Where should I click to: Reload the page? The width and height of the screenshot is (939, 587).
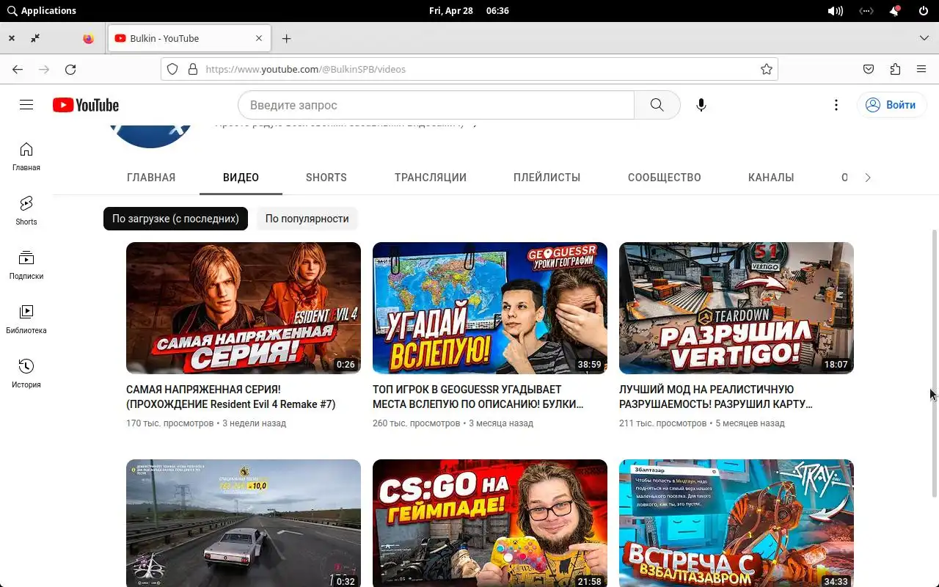(x=70, y=69)
